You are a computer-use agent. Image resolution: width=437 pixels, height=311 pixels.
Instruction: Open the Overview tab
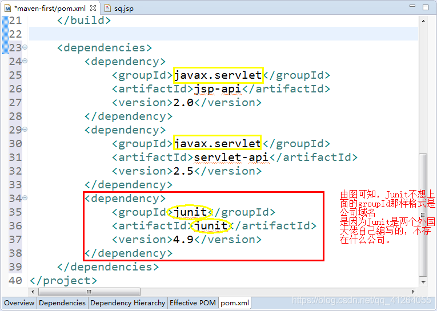click(19, 303)
